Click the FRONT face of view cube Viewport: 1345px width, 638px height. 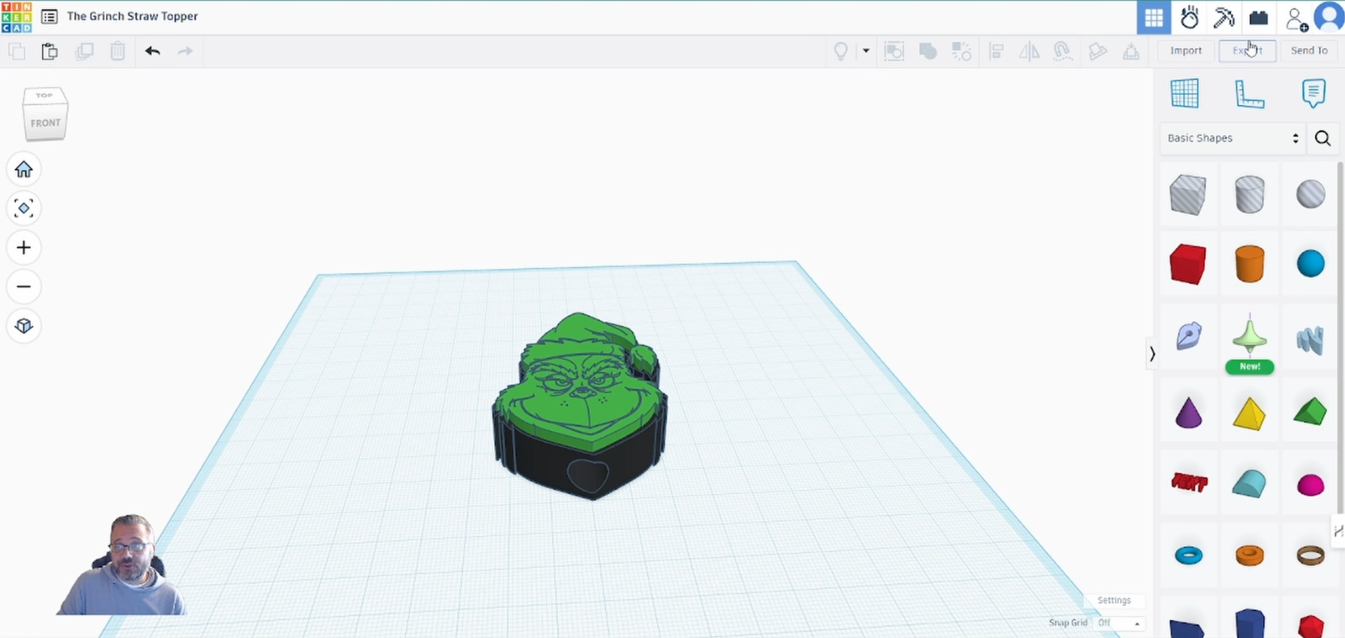45,124
